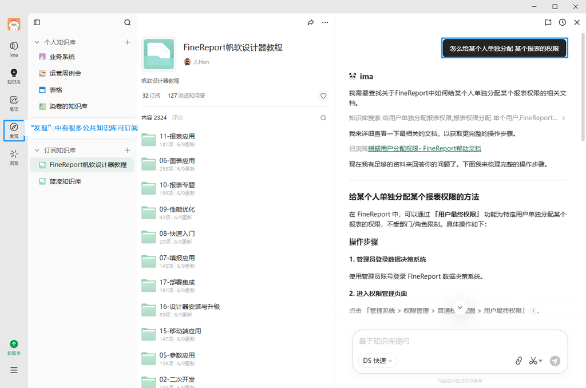
Task: Toggle the sidebar panel collapse icon
Action: [x=37, y=22]
